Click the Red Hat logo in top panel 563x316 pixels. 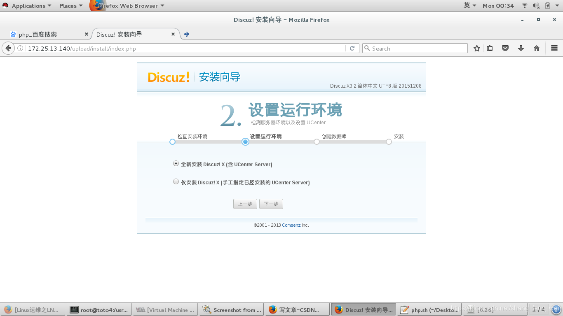coord(5,6)
